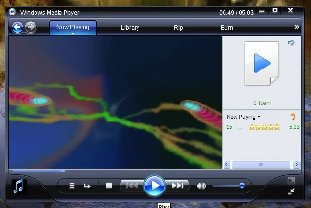Click the grey Forward arrow button
Image resolution: width=311 pixels, height=208 pixels.
coord(31,27)
